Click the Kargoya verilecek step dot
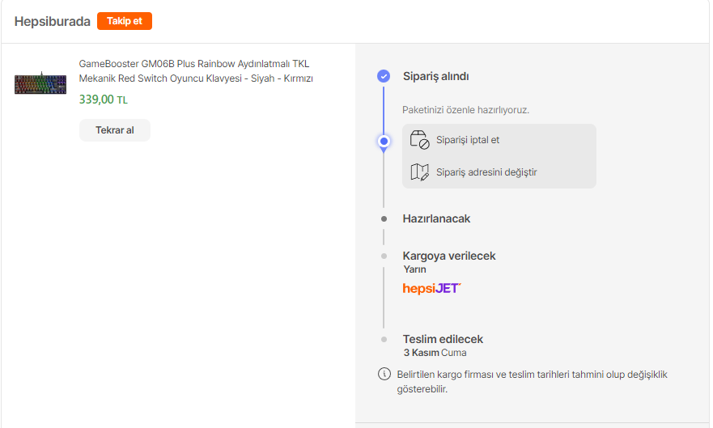This screenshot has height=428, width=713. click(384, 256)
